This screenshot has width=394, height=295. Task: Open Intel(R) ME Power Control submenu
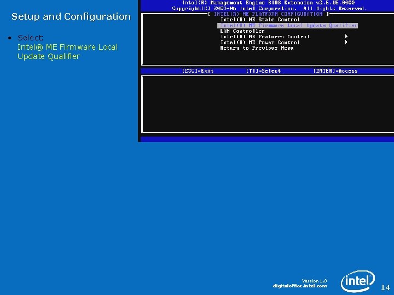[x=260, y=43]
